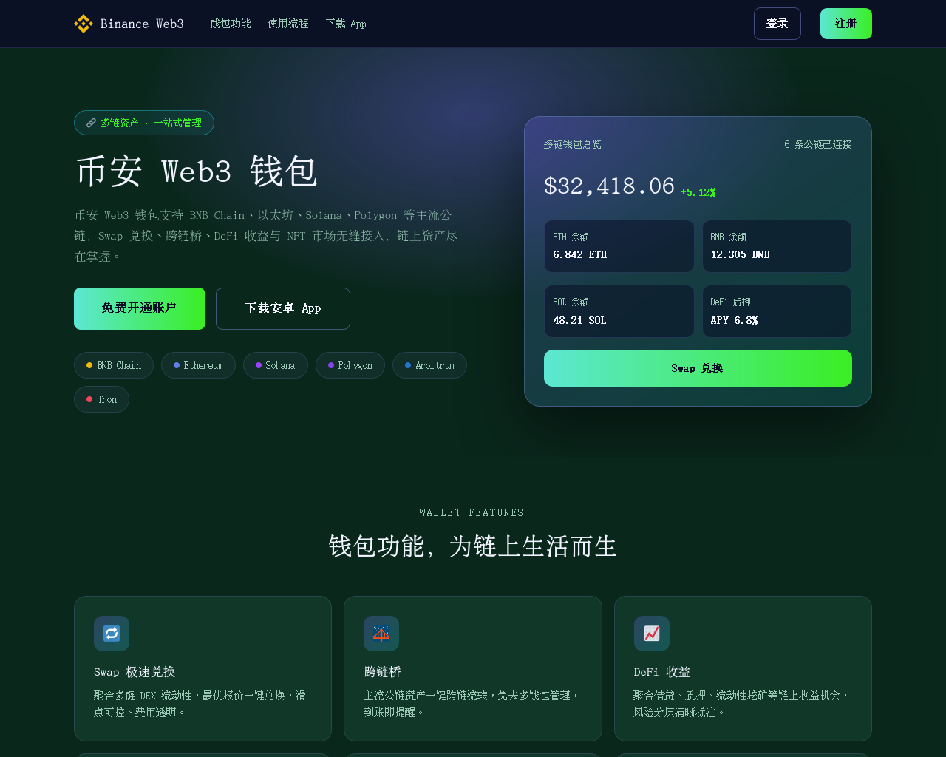Screen dimensions: 946x757
Task: Click the Binance diamond logo icon
Action: (x=84, y=24)
